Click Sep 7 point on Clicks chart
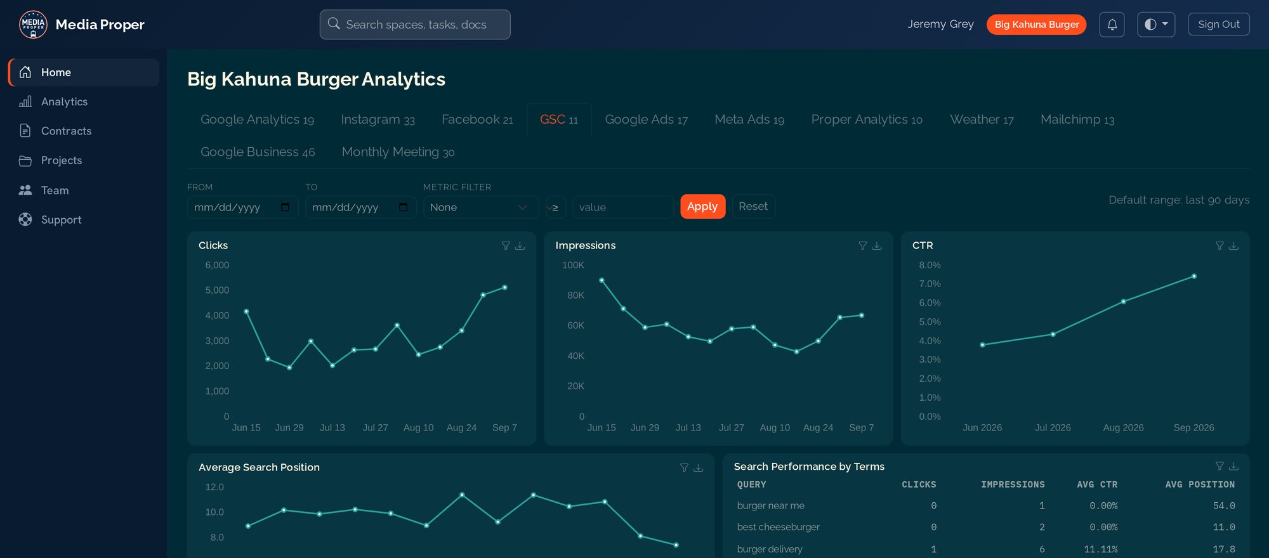 (x=505, y=287)
